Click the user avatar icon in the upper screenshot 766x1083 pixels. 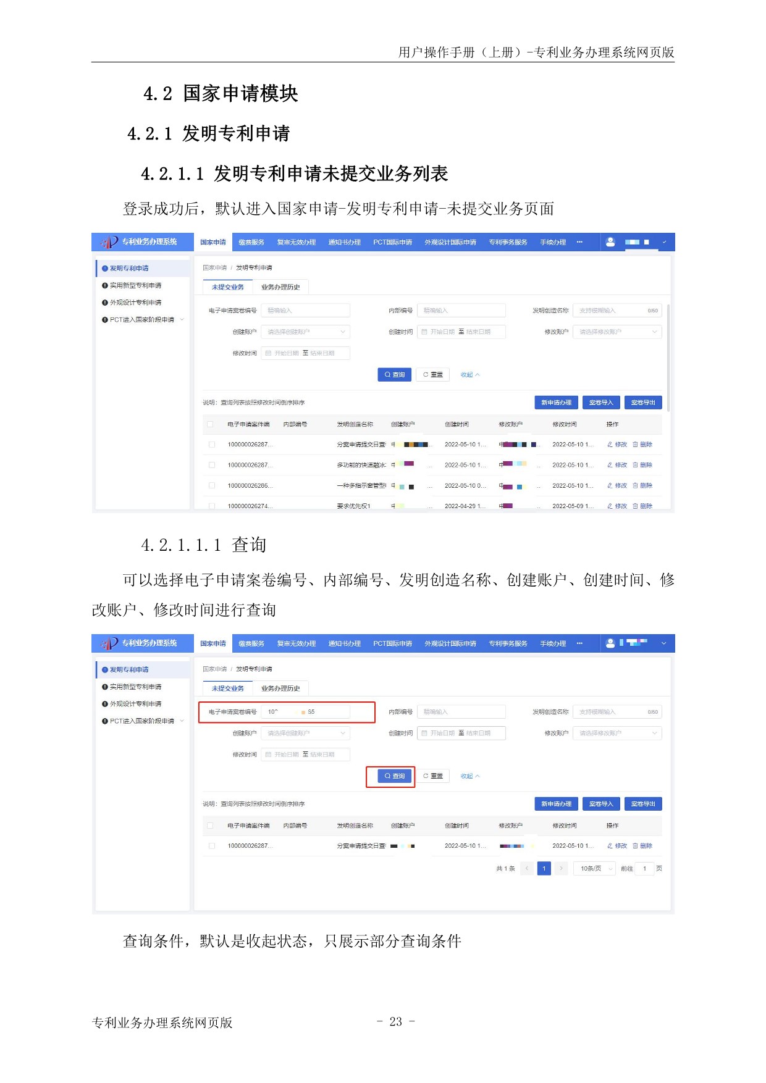click(x=610, y=242)
